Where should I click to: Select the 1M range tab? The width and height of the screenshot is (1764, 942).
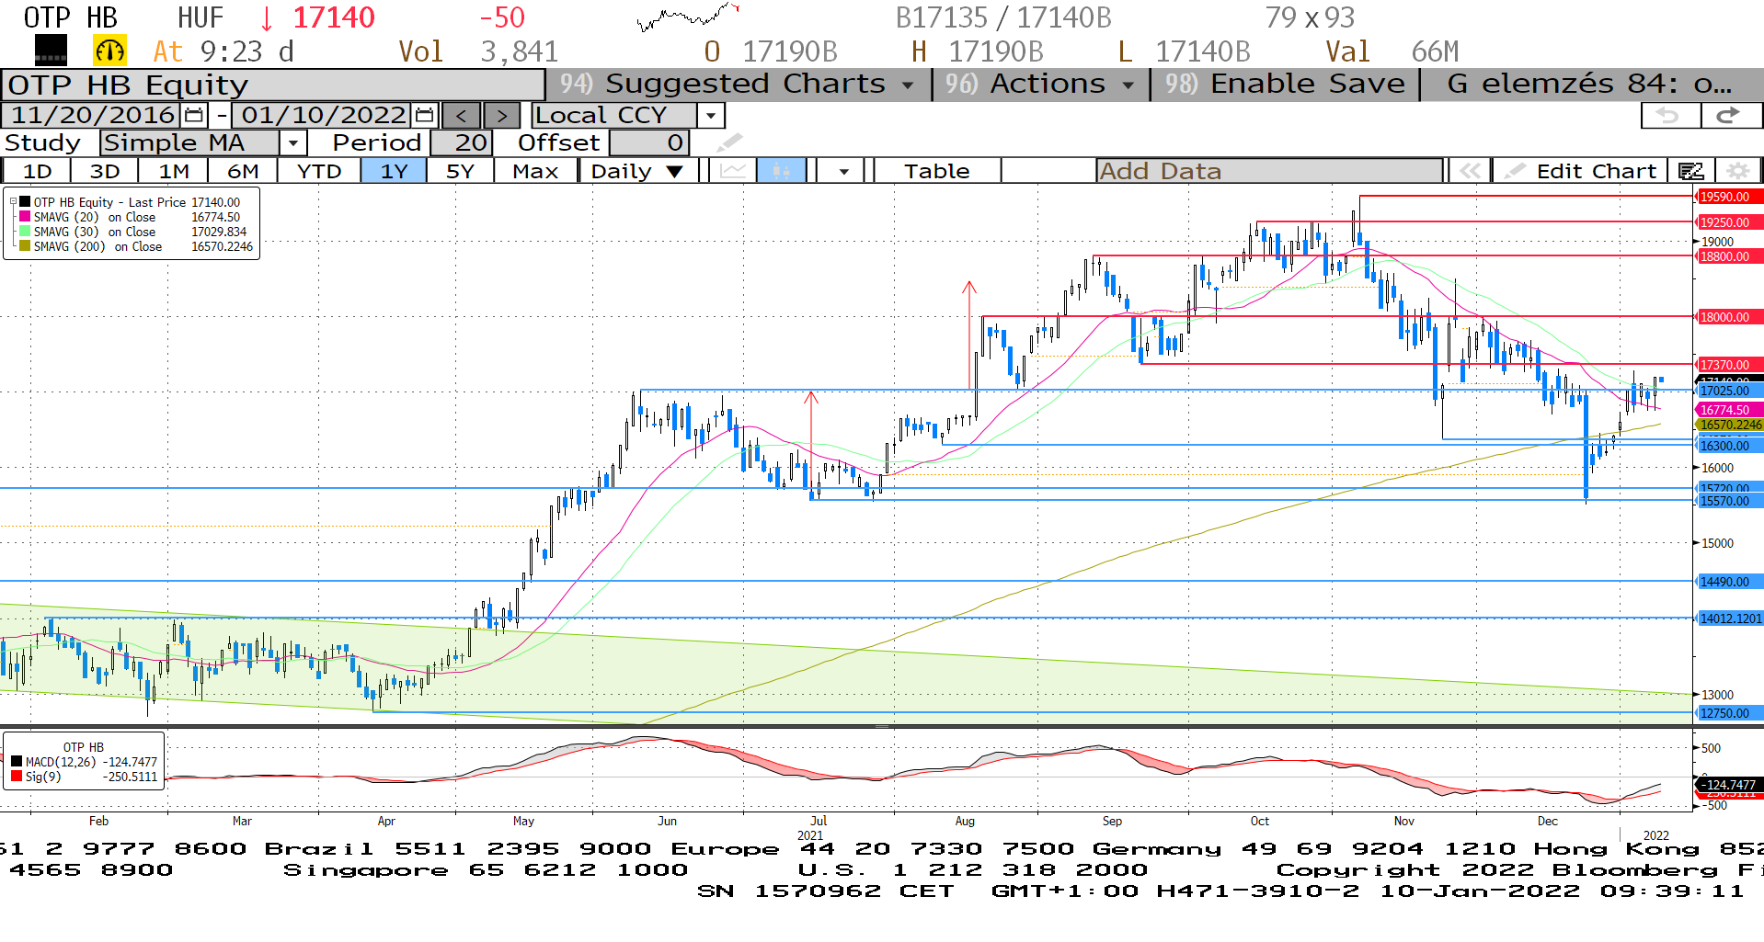coord(173,171)
